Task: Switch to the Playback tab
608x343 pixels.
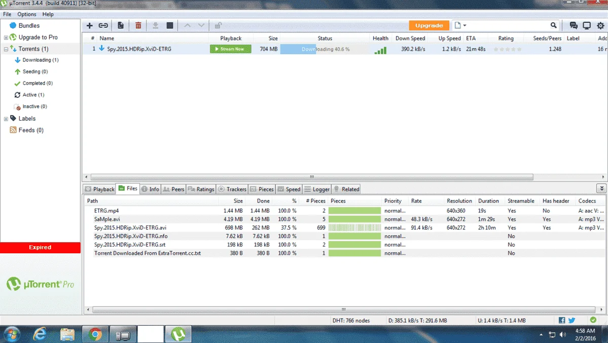Action: (100, 189)
